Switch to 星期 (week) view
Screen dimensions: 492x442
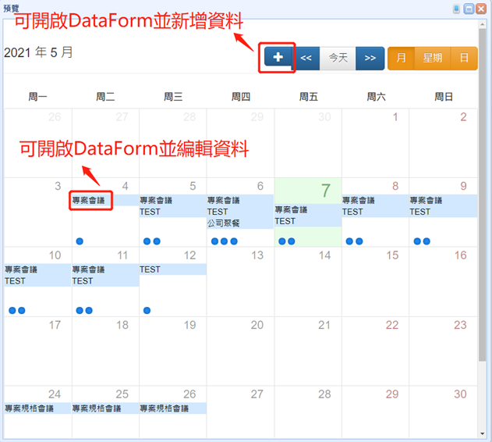click(x=433, y=58)
